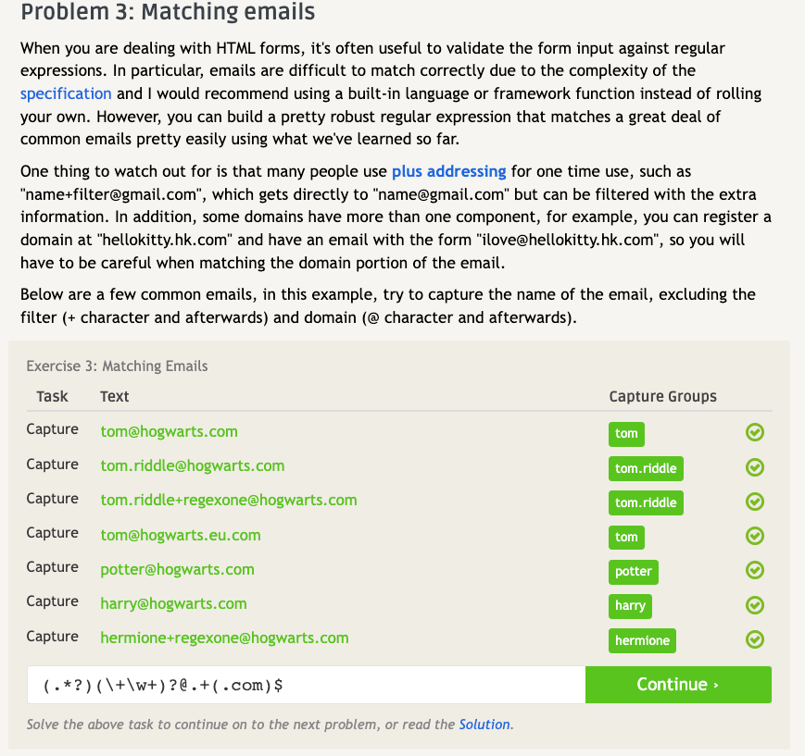Click the Problem 3: Matching emails heading
The width and height of the screenshot is (805, 756).
pyautogui.click(x=168, y=13)
